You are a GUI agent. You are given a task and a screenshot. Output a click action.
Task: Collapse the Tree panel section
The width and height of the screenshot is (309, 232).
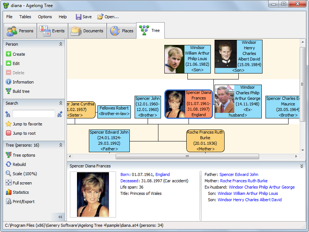coord(61,145)
